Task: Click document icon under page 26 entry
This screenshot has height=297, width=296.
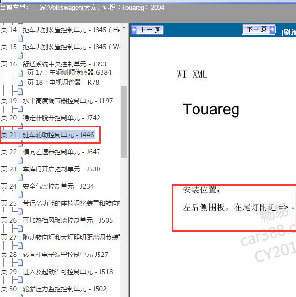Action: tap(20, 229)
